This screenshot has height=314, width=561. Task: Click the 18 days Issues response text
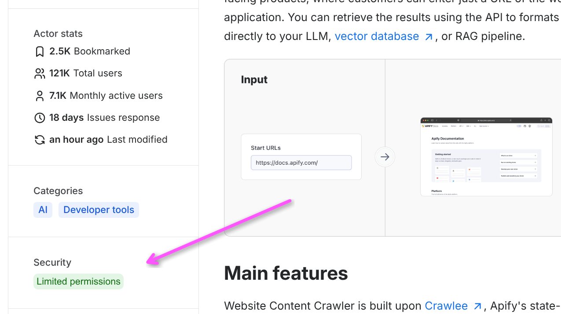point(105,118)
